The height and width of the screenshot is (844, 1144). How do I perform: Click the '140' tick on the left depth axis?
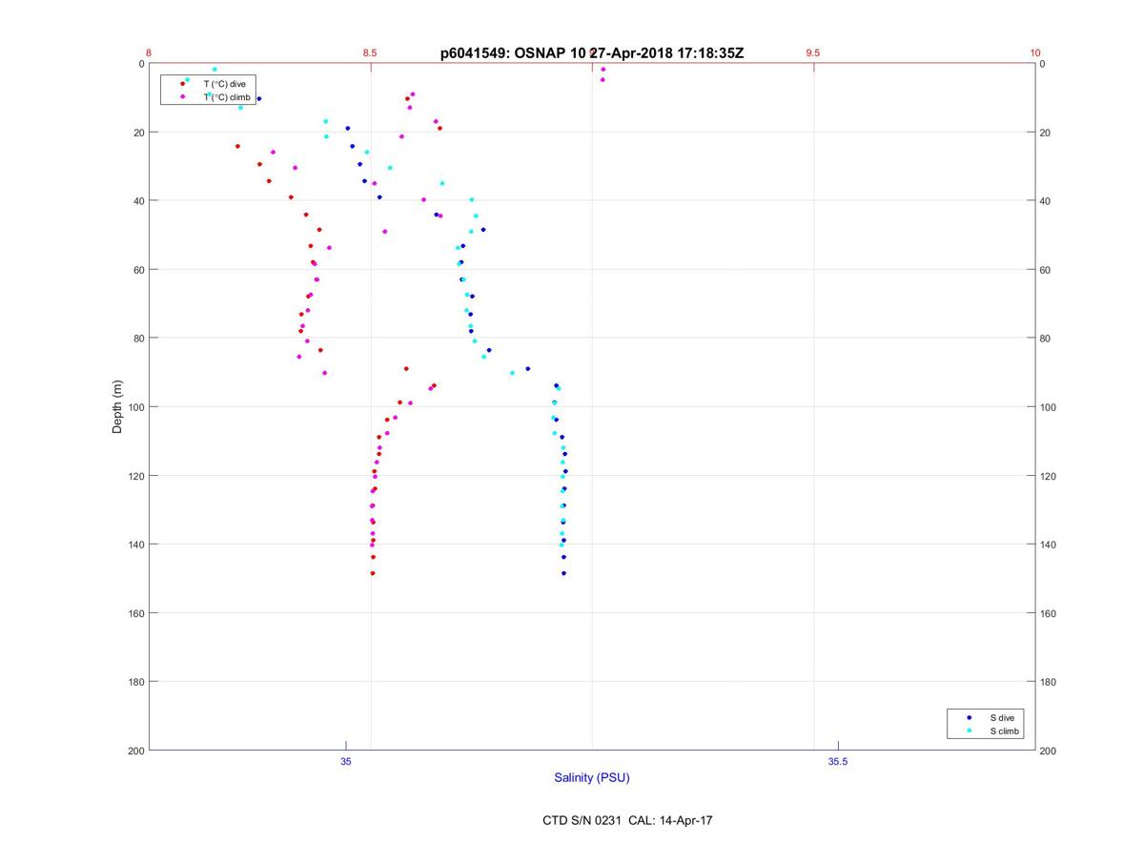point(134,545)
